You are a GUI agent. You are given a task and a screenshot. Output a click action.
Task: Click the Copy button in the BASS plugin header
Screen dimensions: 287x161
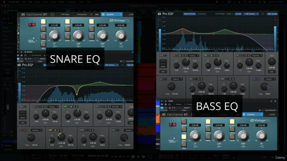[184, 110]
